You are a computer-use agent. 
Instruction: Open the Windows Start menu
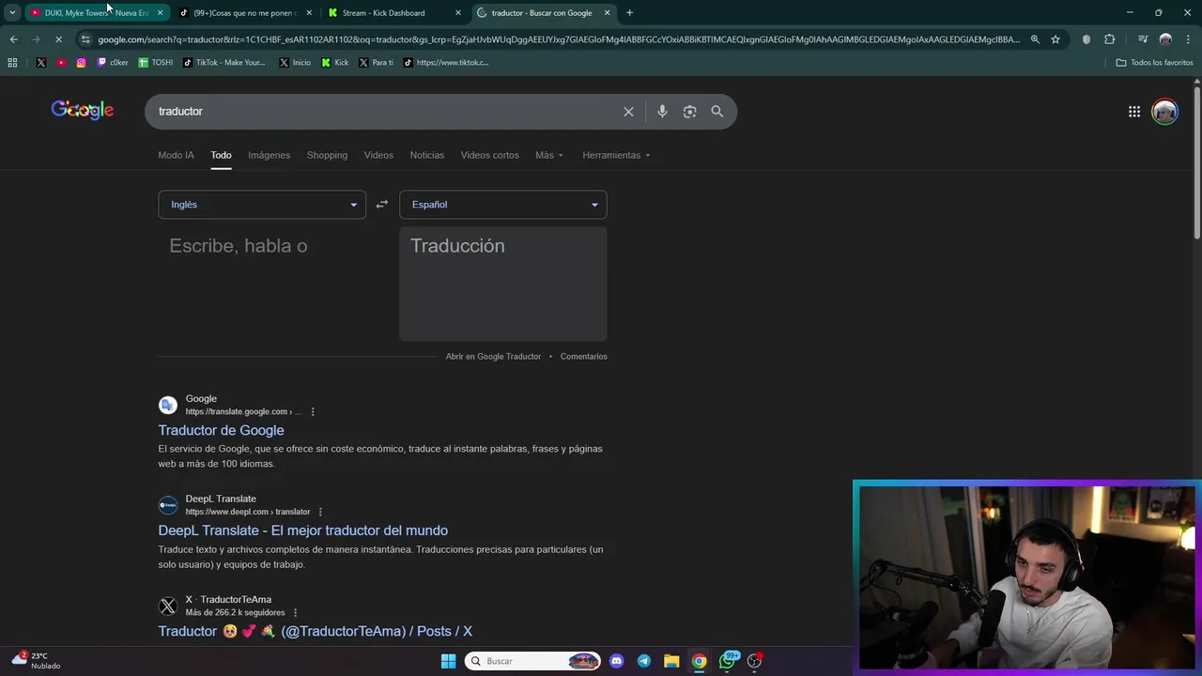[x=448, y=661]
